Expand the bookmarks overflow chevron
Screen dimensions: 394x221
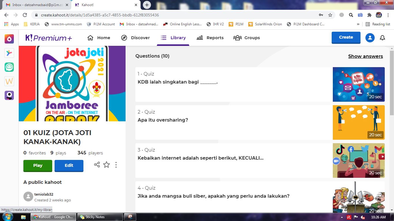(358, 24)
